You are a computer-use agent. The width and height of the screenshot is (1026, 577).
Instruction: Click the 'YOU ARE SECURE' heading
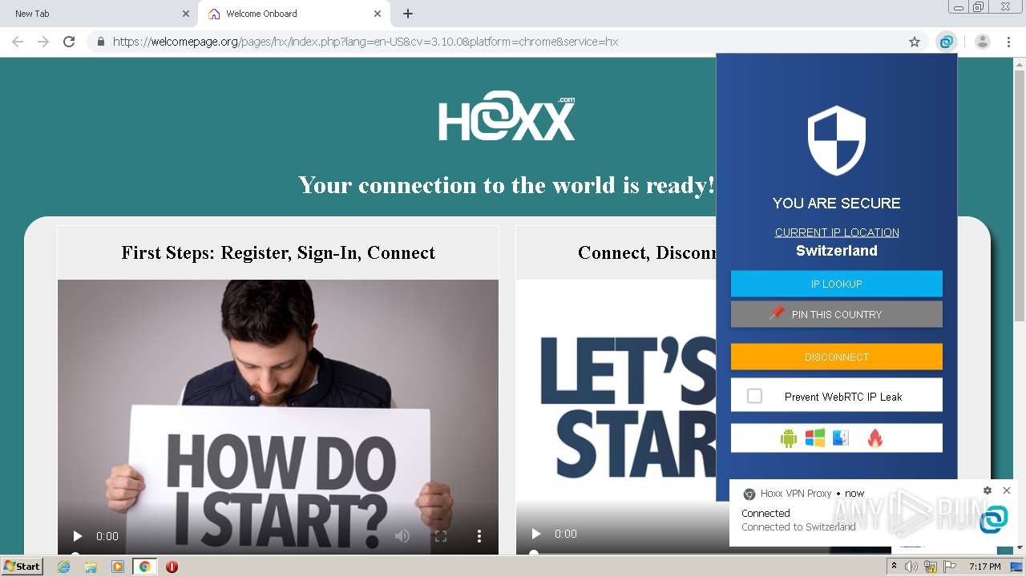837,203
